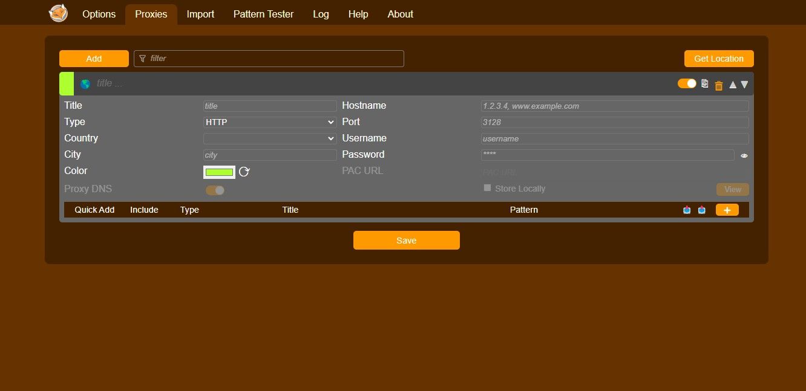Click the green Color swatch
The width and height of the screenshot is (806, 391).
point(219,172)
